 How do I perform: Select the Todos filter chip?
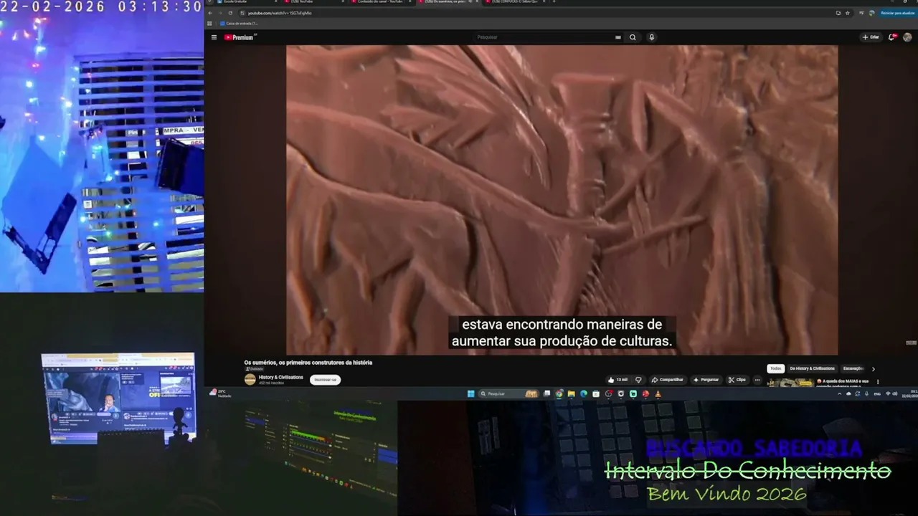(775, 368)
